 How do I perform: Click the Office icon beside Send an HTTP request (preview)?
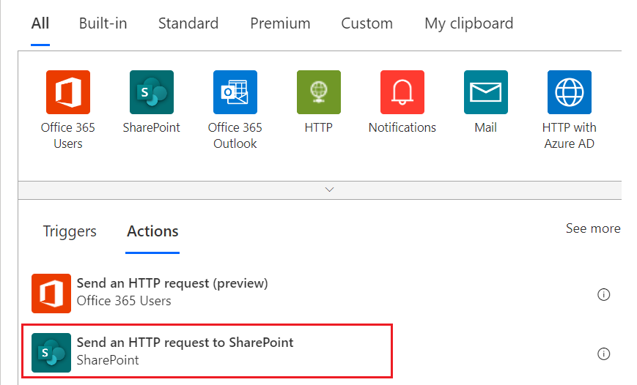[x=51, y=294]
